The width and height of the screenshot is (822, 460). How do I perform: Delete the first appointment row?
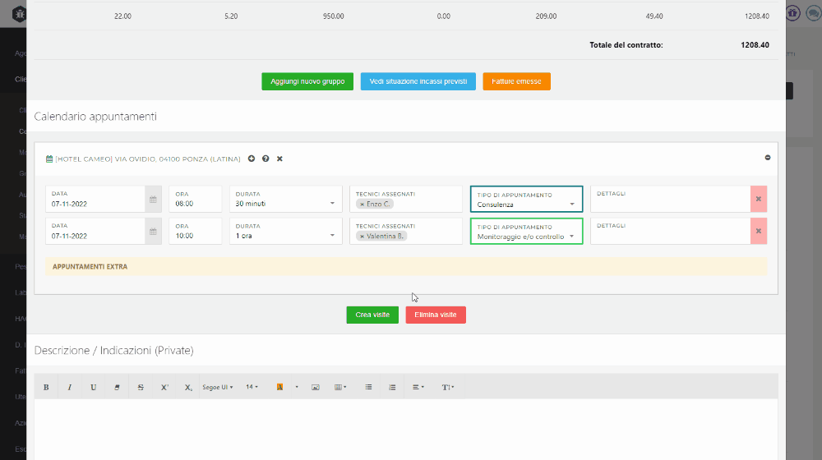pos(758,200)
